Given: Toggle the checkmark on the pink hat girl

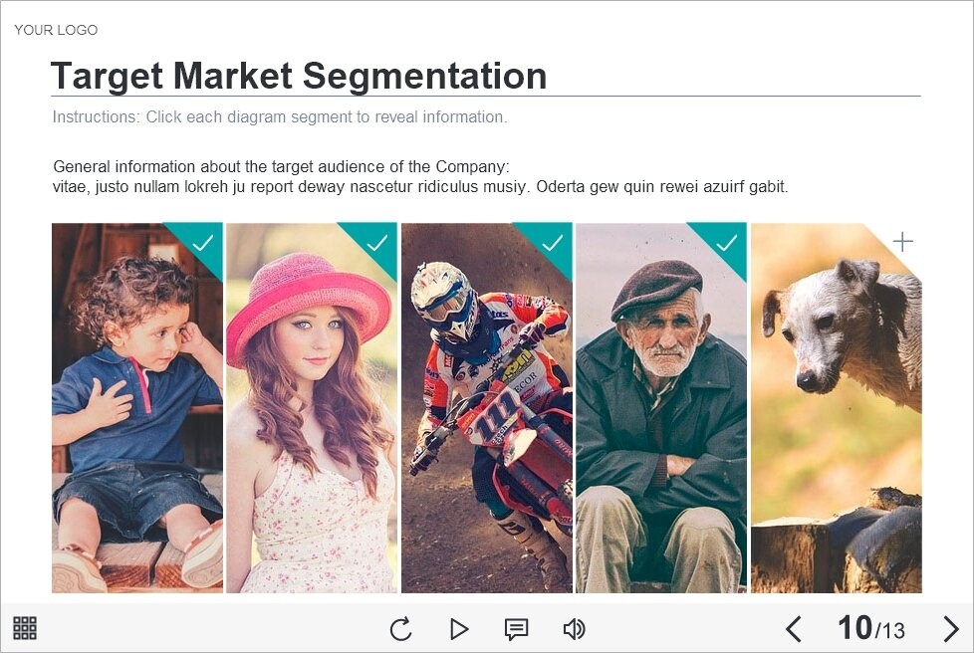Looking at the screenshot, I should 377,242.
